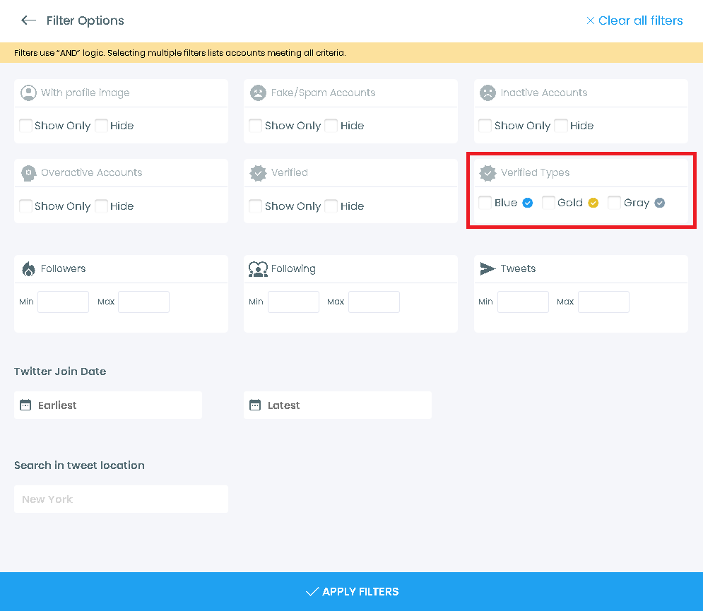Image resolution: width=703 pixels, height=611 pixels.
Task: Click the With profile image label text
Action: (x=85, y=93)
